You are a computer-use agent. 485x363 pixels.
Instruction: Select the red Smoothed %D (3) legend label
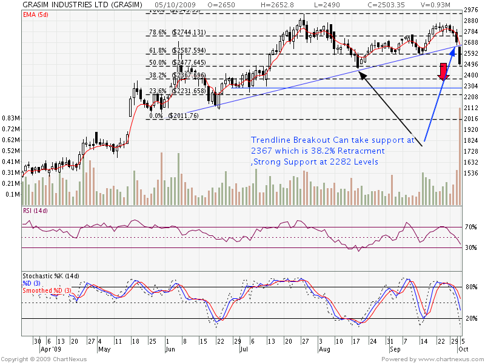click(47, 290)
